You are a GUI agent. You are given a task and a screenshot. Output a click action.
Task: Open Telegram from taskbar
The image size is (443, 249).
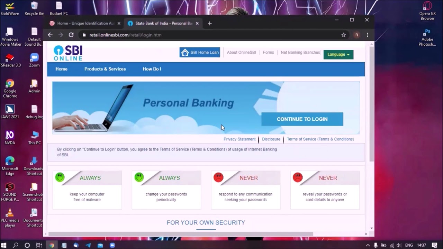88,245
